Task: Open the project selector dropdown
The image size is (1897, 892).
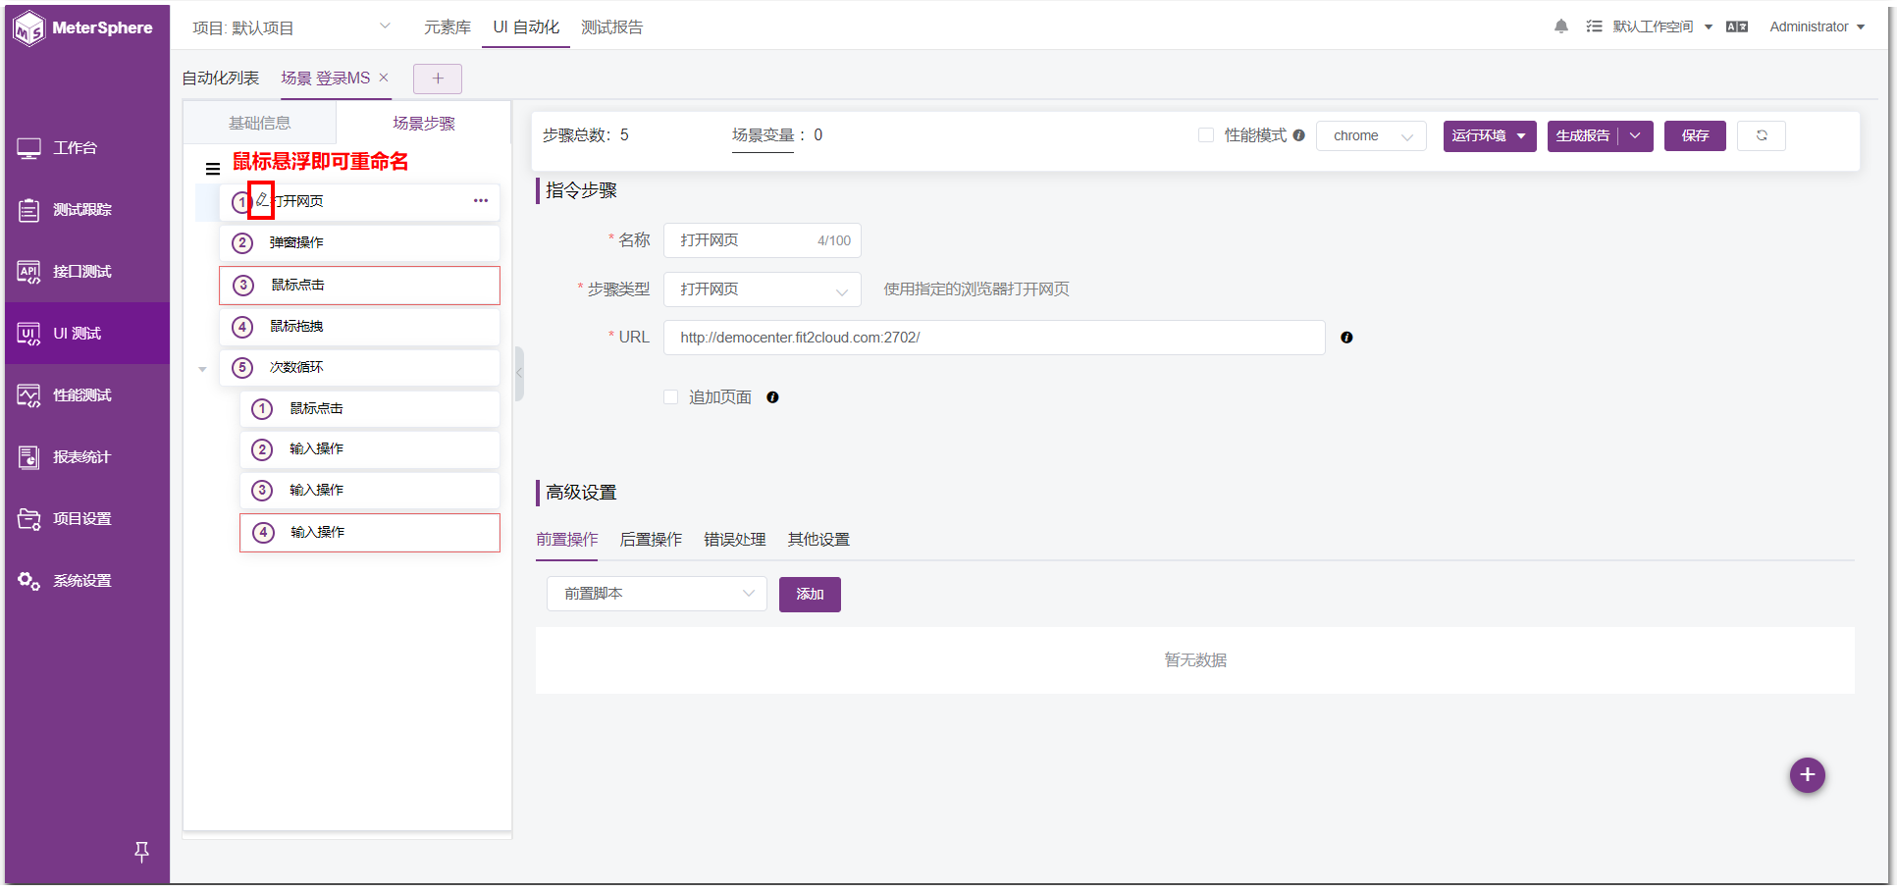Action: tap(291, 27)
